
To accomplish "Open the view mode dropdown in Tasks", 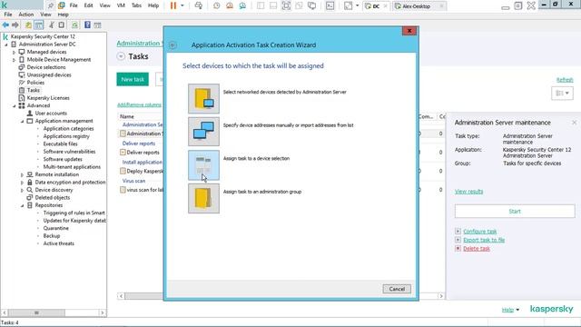I will (x=562, y=93).
